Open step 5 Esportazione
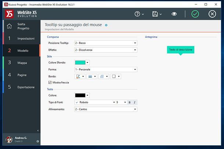Image resolution: width=224 pixels, height=149 pixels. pos(21,87)
